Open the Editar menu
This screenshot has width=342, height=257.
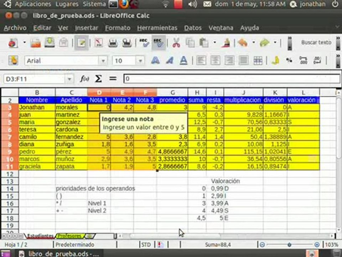(x=42, y=28)
